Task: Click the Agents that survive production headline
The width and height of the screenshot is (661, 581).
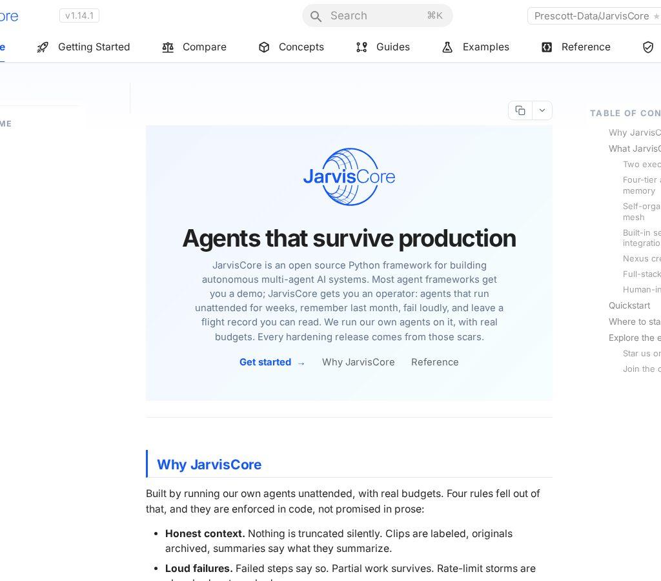Action: click(x=349, y=239)
